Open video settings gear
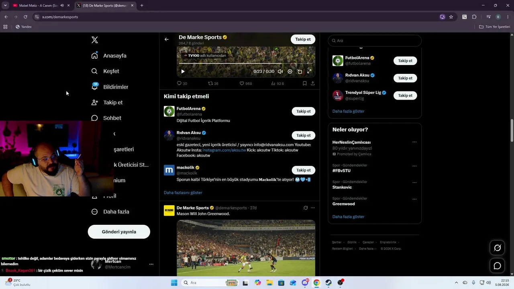This screenshot has width=514, height=289. (x=290, y=71)
